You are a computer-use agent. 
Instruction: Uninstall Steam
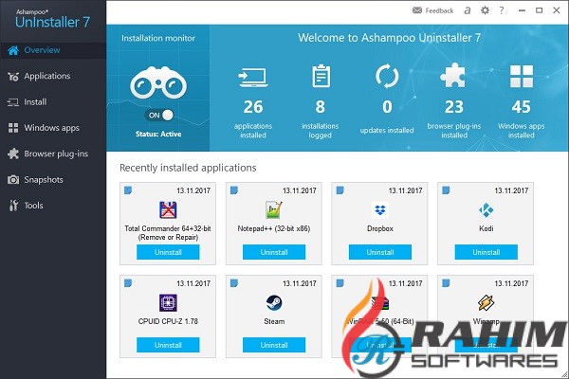click(274, 345)
